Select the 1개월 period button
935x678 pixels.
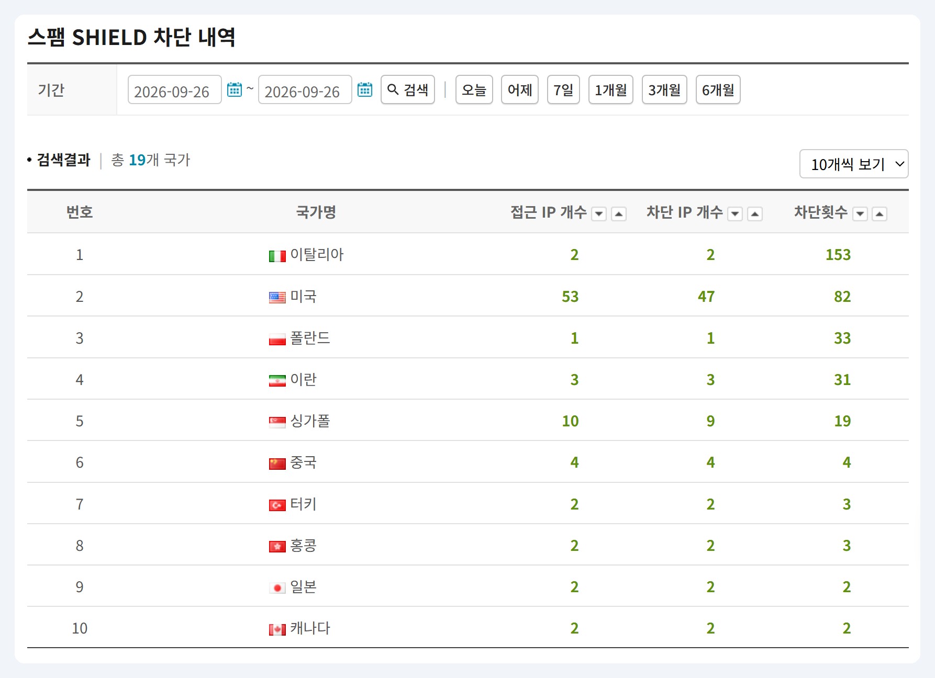coord(611,89)
